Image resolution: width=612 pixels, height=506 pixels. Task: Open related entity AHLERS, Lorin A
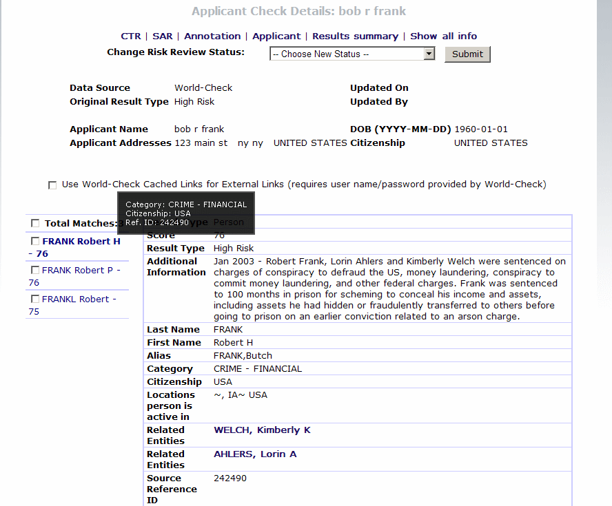255,454
